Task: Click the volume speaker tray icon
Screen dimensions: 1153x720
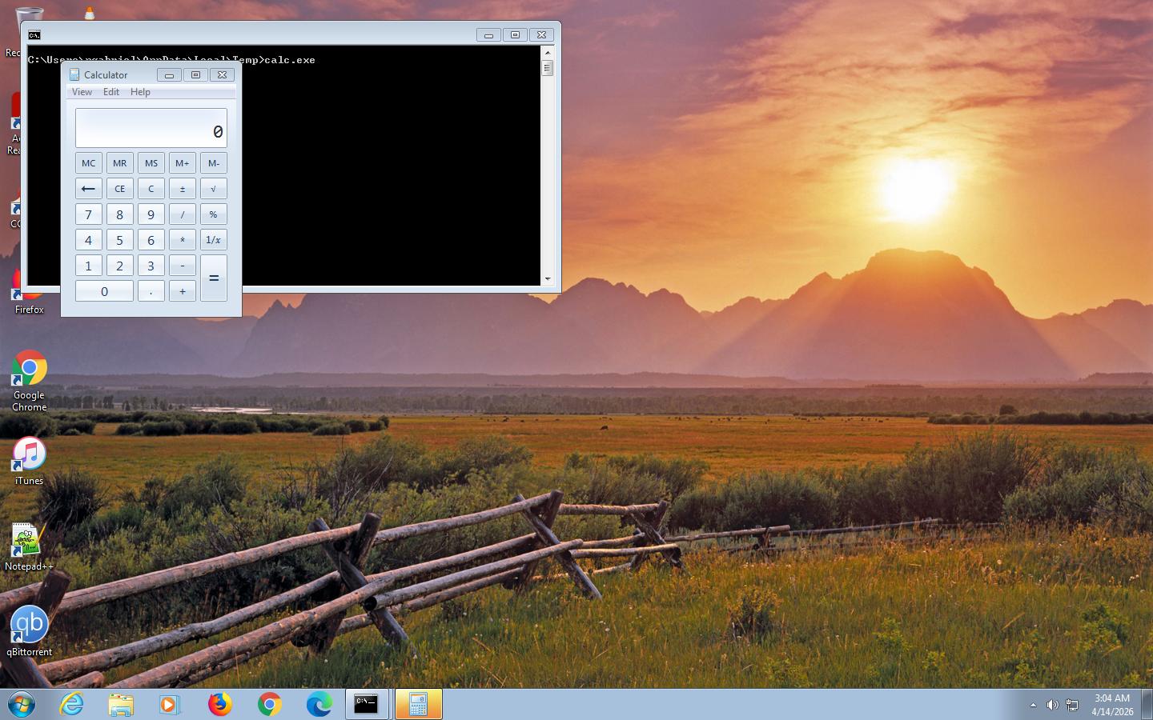Action: [1052, 705]
